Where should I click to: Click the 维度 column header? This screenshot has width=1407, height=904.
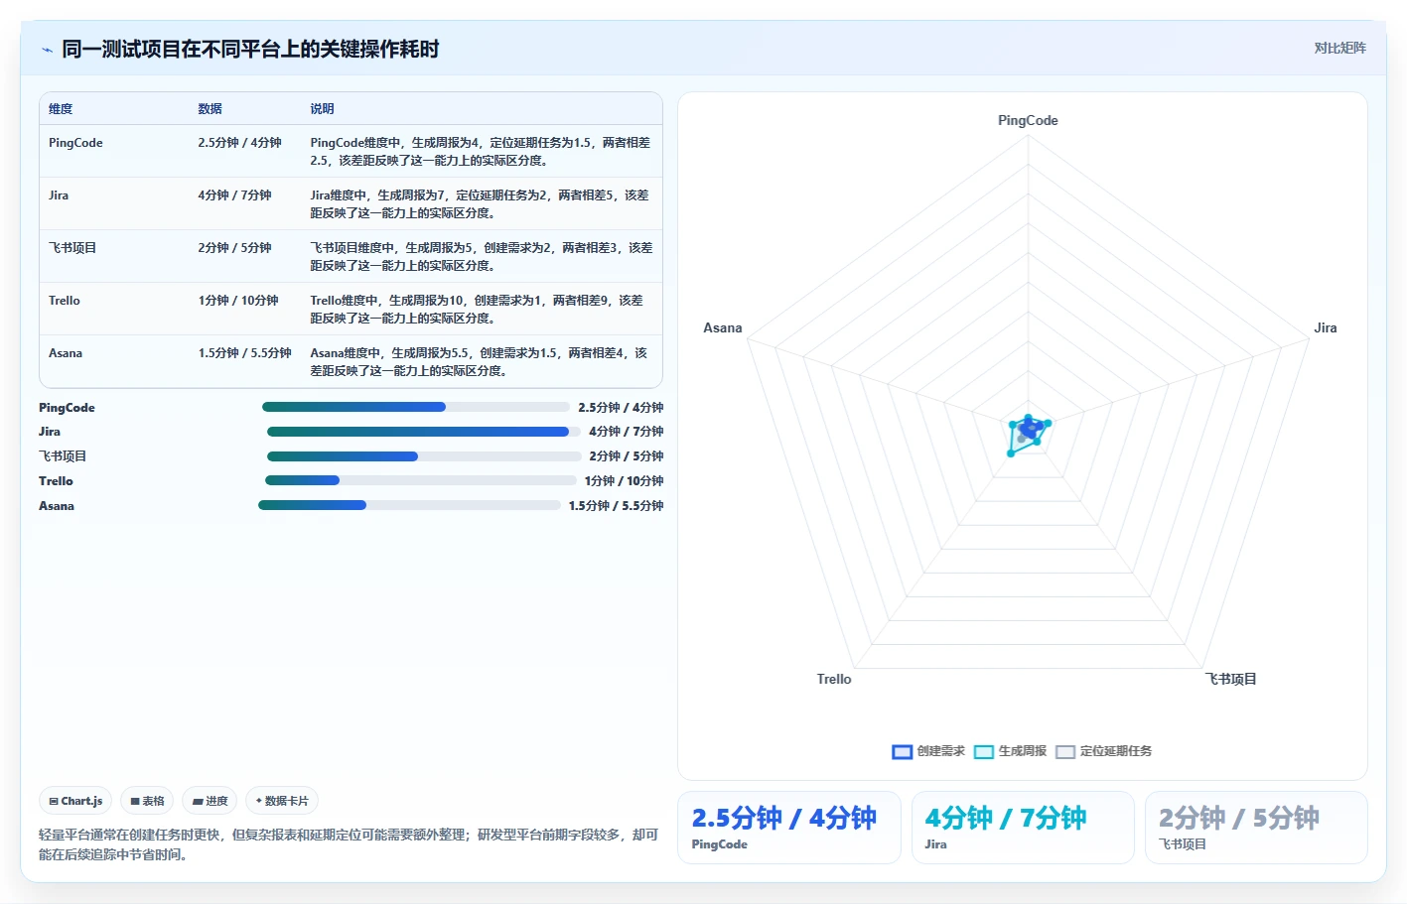click(61, 109)
